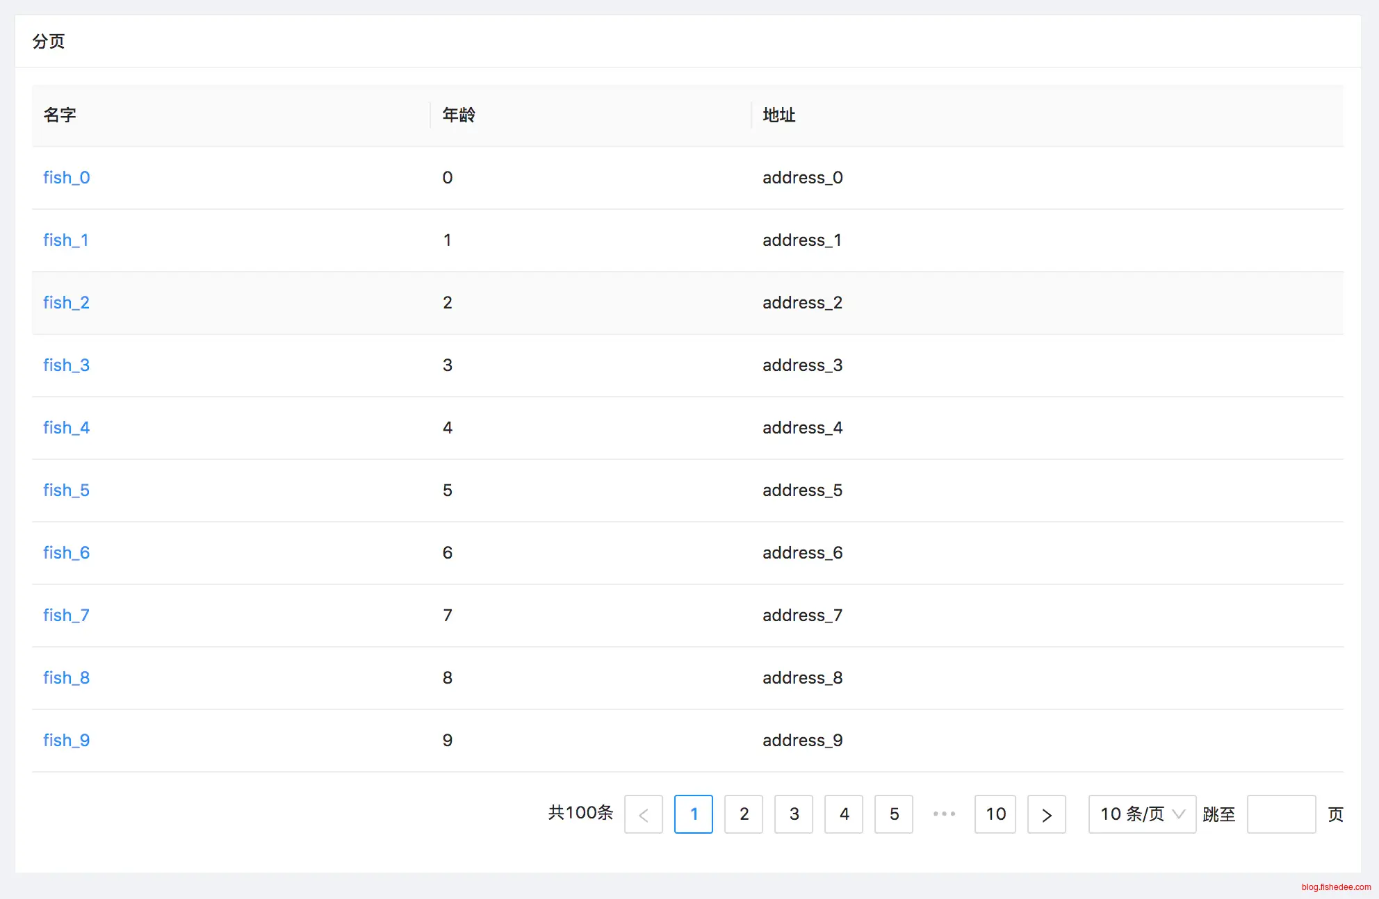Select current page 1 button
The image size is (1379, 899).
694,814
